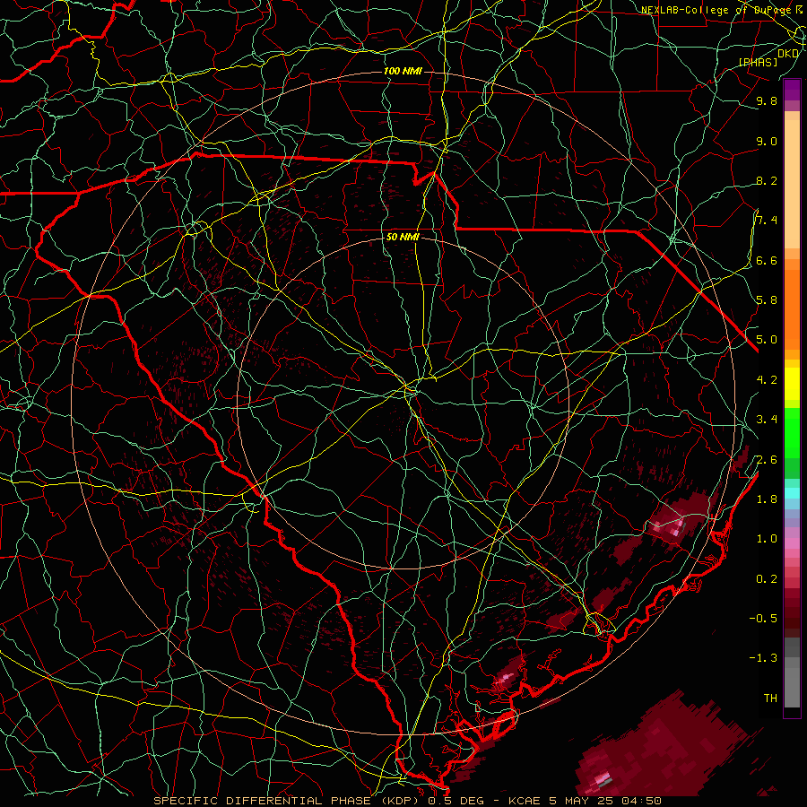Click the 1.8 value on the color scale

[x=767, y=499]
